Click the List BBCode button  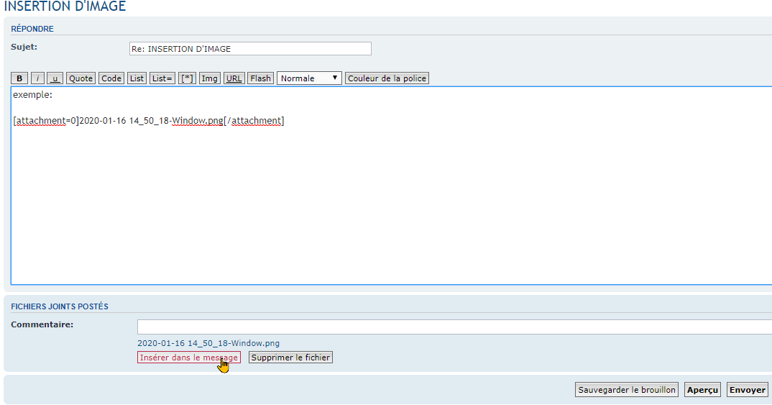[137, 78]
